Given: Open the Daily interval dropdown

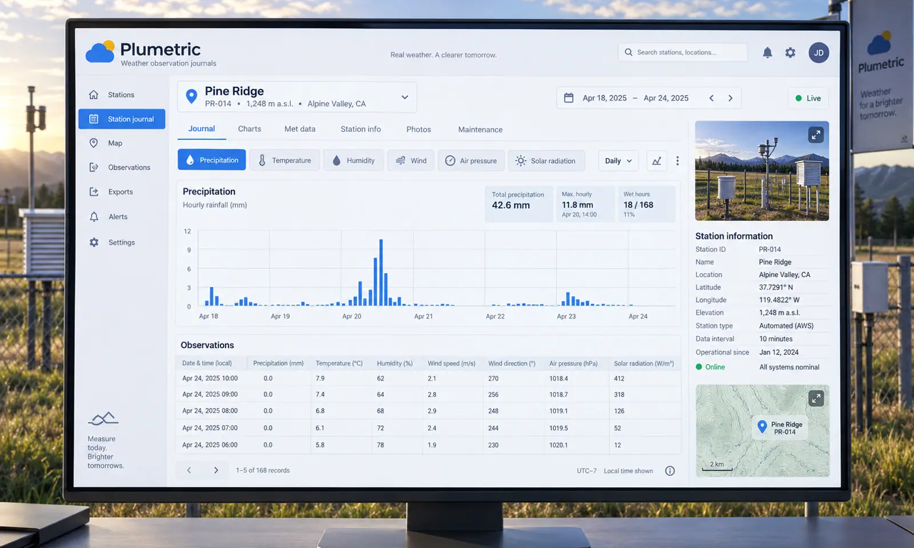Looking at the screenshot, I should 618,161.
